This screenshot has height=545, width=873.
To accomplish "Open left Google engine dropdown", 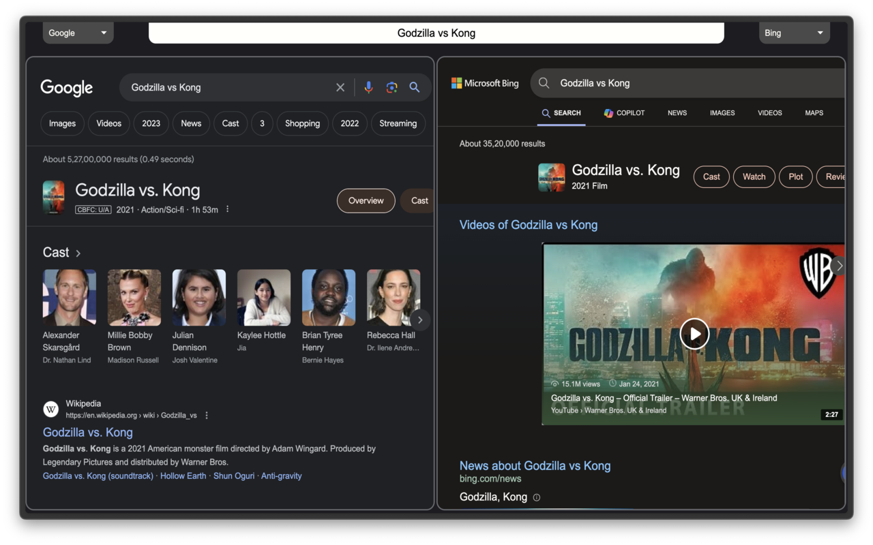I will click(78, 33).
